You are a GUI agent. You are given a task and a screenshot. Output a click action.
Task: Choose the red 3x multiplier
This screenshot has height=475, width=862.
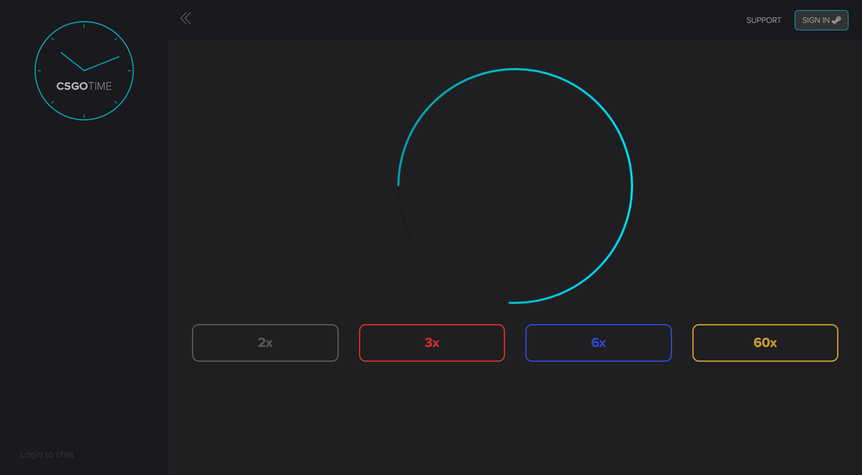[432, 343]
